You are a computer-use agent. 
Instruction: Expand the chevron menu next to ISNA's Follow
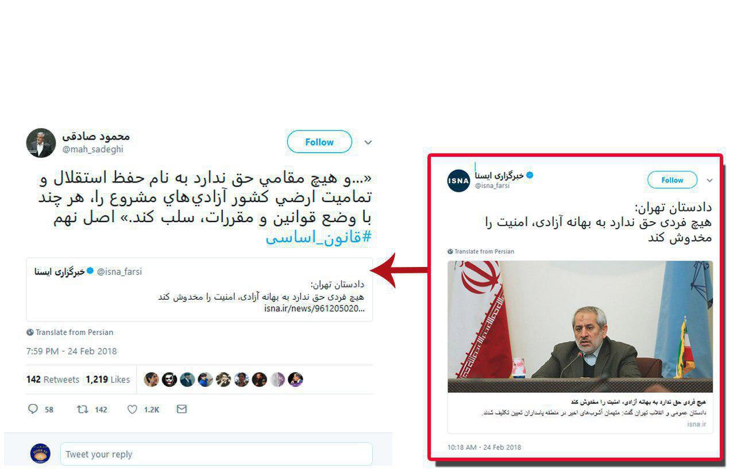709,180
